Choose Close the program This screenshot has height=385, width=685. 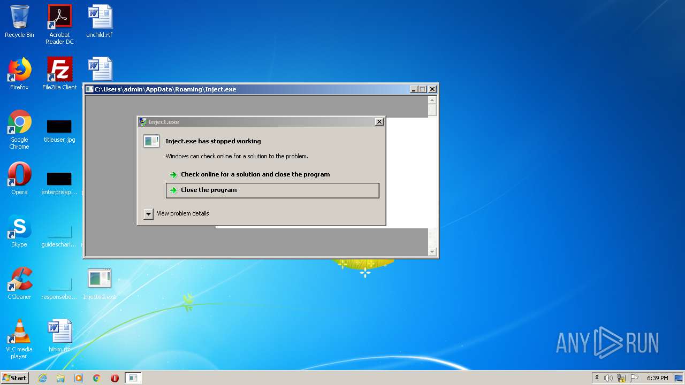click(x=272, y=190)
